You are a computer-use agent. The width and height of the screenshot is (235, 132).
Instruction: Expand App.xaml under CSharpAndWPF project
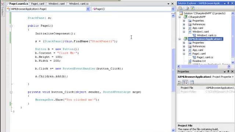[184, 28]
